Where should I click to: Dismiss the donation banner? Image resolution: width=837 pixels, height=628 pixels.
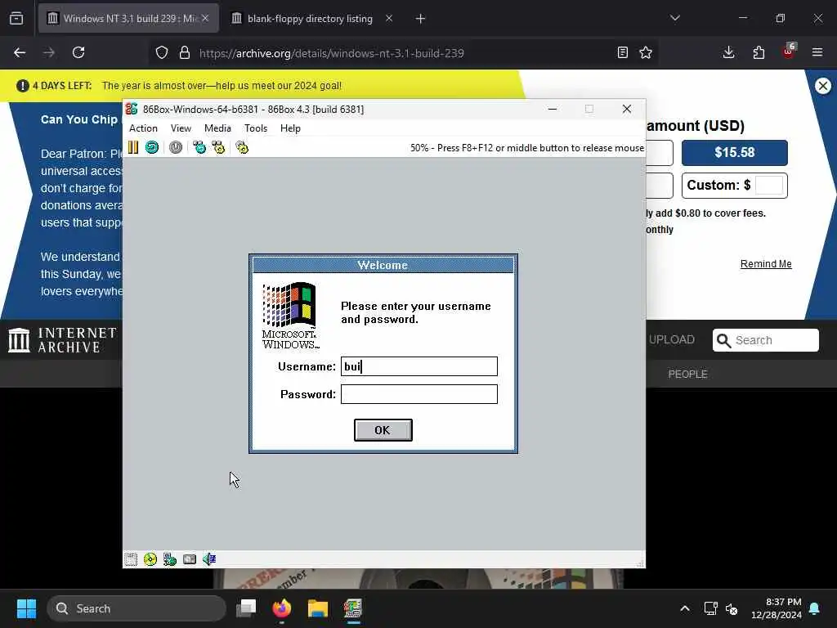(823, 86)
